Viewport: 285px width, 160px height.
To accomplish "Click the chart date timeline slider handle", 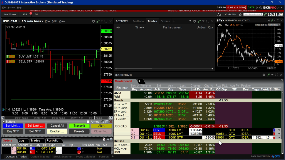I will 95,118.
